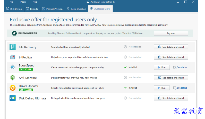See details and install Disk Defrag Ultimate
The image size is (205, 119).
coord(171,98)
